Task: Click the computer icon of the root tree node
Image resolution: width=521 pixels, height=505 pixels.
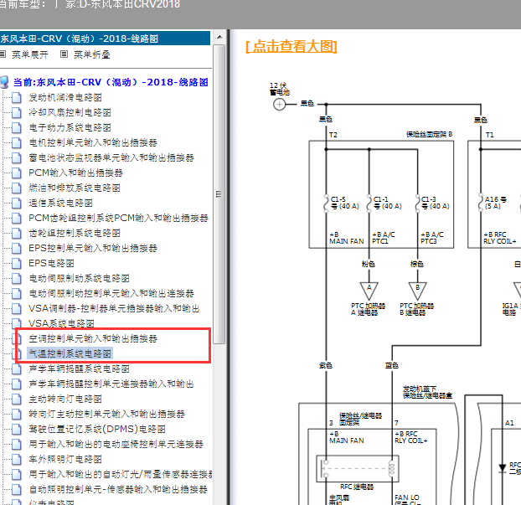Action: coord(5,82)
